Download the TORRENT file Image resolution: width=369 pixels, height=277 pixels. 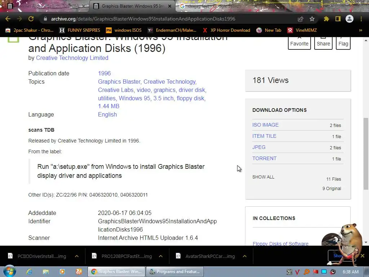(264, 159)
